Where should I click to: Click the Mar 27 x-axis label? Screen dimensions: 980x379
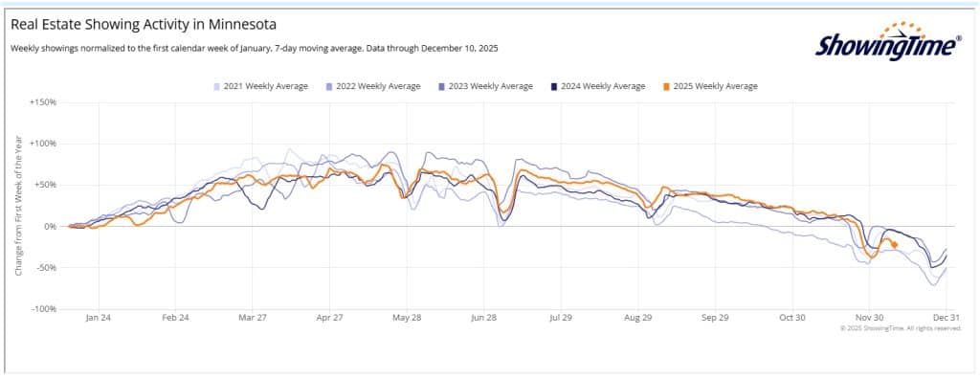253,318
